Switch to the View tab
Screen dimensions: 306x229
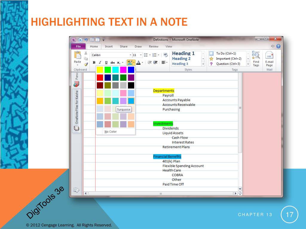(x=169, y=46)
